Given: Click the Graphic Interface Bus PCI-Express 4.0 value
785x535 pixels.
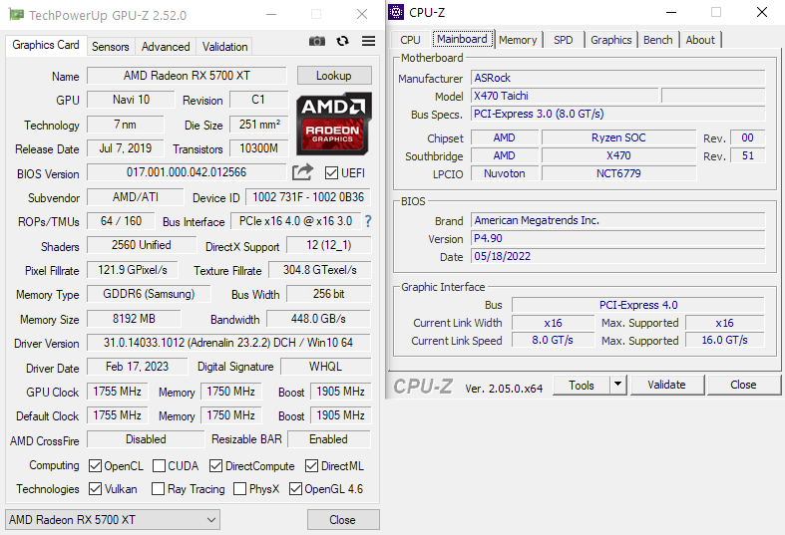Looking at the screenshot, I should pos(638,305).
